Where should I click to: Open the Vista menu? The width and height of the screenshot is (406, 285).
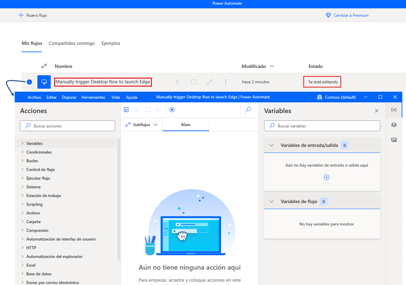tap(116, 97)
